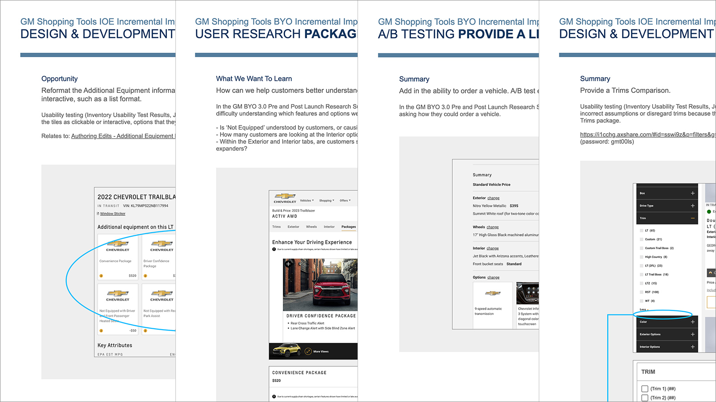The width and height of the screenshot is (716, 402).
Task: Click the Convenience Package info icon
Action: [101, 276]
